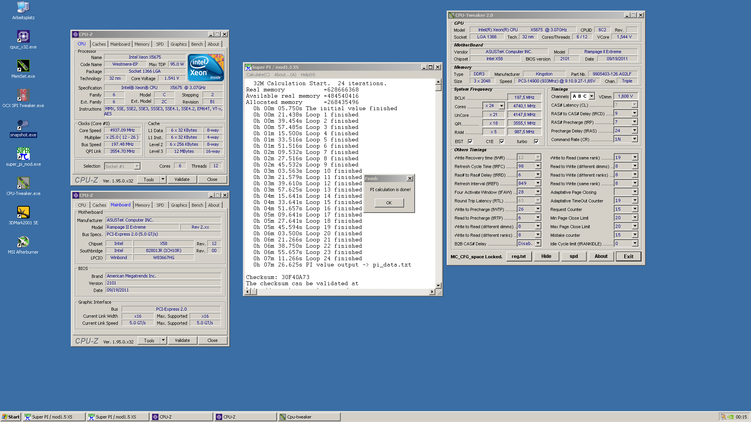The width and height of the screenshot is (751, 422).
Task: Close the Finish dialog with X
Action: [x=410, y=179]
